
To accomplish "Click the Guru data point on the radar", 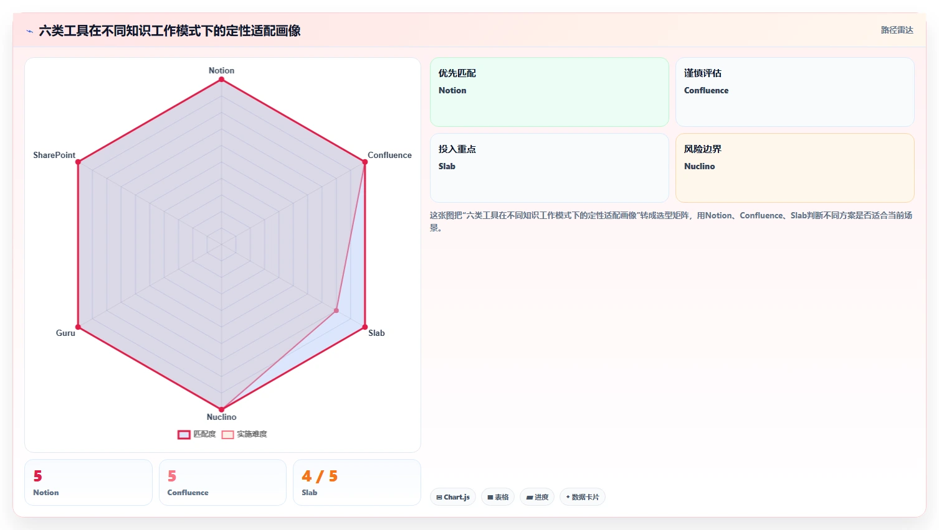I will pos(78,327).
